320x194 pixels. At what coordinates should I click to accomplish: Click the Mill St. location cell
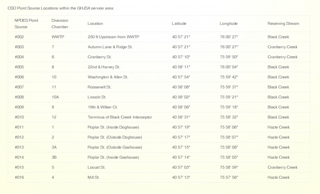(x=94, y=177)
